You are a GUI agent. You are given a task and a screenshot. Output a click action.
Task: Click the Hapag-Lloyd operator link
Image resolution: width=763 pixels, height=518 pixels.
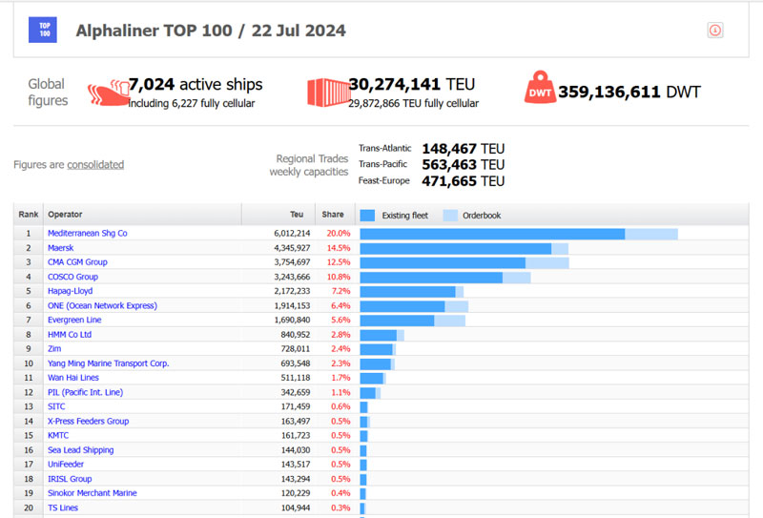[x=70, y=291]
